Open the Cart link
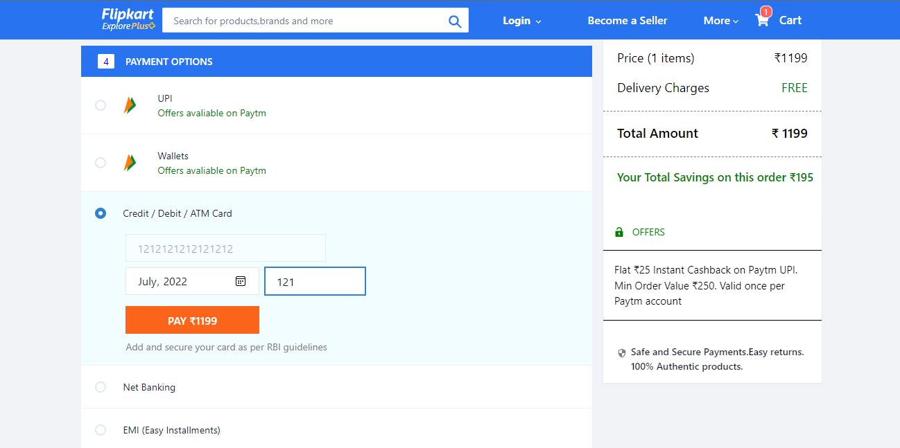This screenshot has height=448, width=900. [790, 20]
